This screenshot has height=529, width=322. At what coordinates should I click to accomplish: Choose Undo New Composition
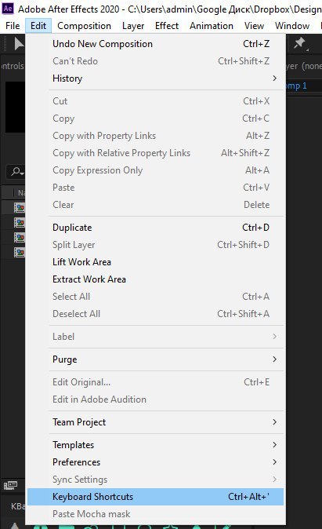point(155,44)
